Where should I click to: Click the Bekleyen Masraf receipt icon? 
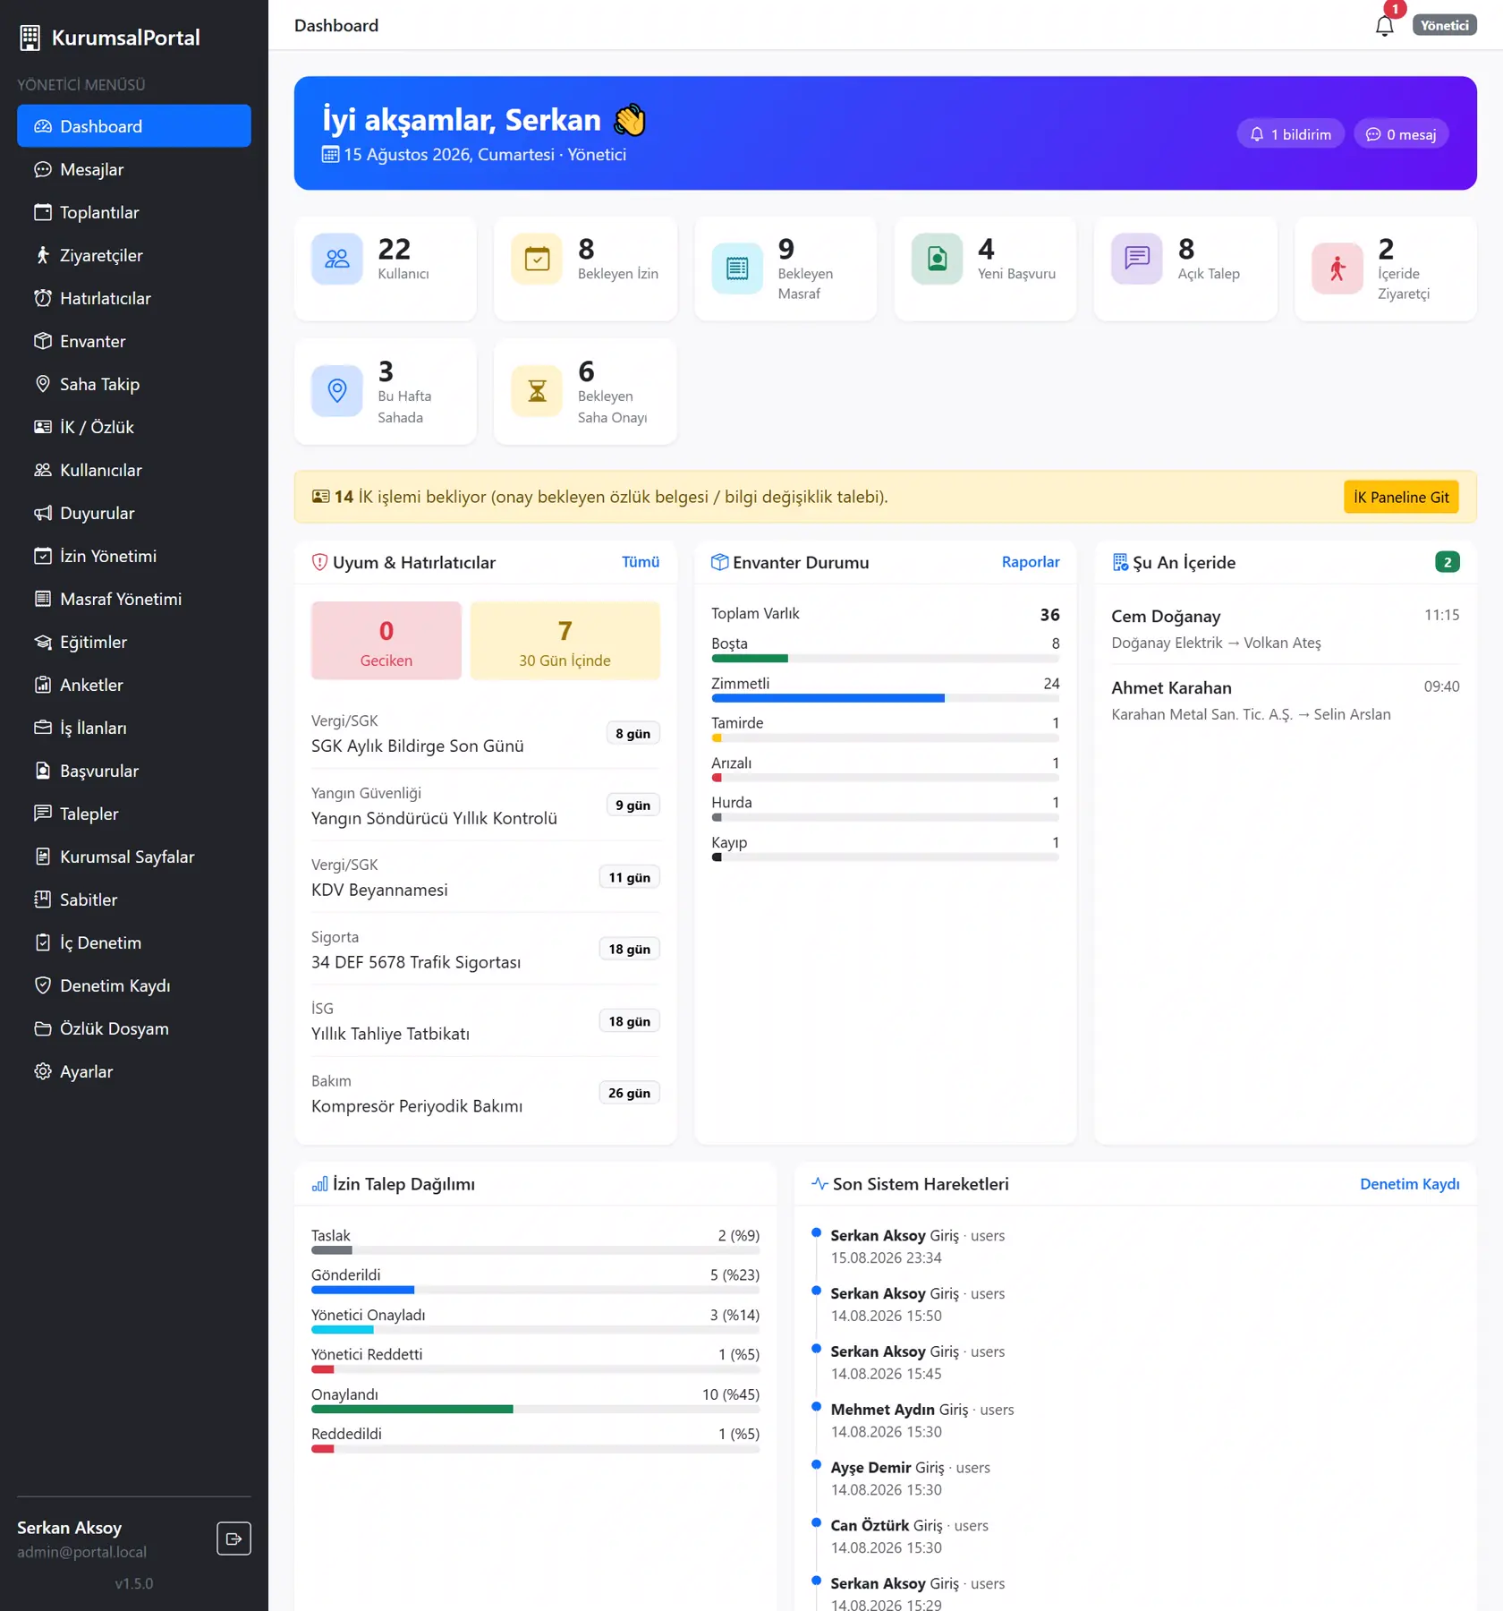(x=737, y=268)
